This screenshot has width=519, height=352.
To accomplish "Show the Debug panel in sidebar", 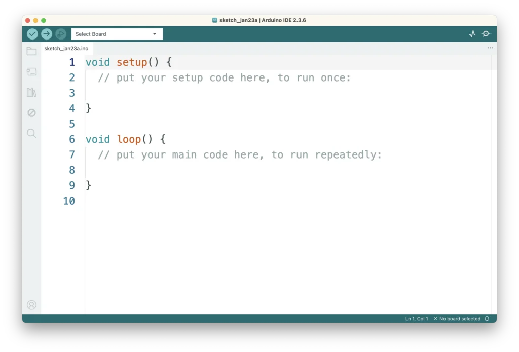I will pos(31,113).
